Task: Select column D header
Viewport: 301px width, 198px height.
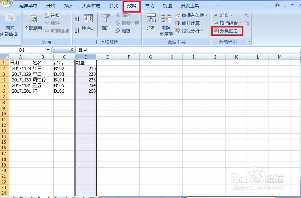Action: [86, 57]
